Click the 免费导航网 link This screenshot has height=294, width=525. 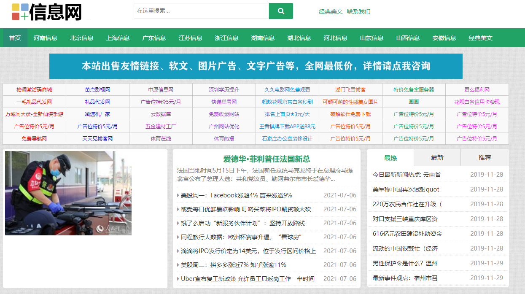tap(34, 139)
